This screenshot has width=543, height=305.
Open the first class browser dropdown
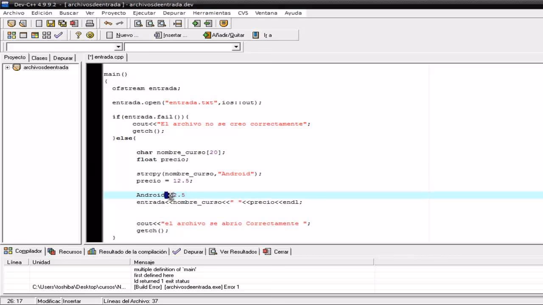coord(118,47)
